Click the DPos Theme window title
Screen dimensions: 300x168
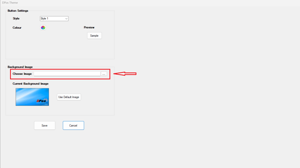click(10, 3)
